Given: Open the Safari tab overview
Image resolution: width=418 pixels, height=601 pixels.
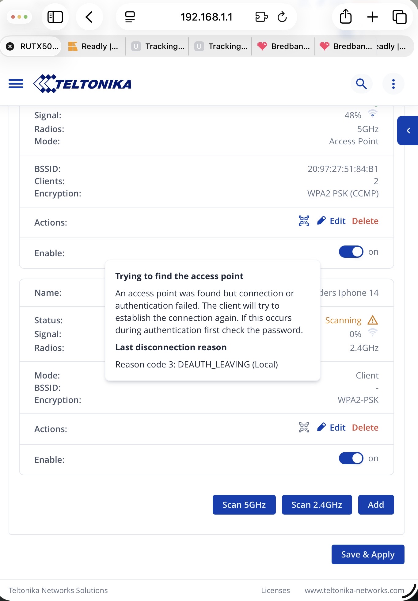Looking at the screenshot, I should click(x=399, y=17).
